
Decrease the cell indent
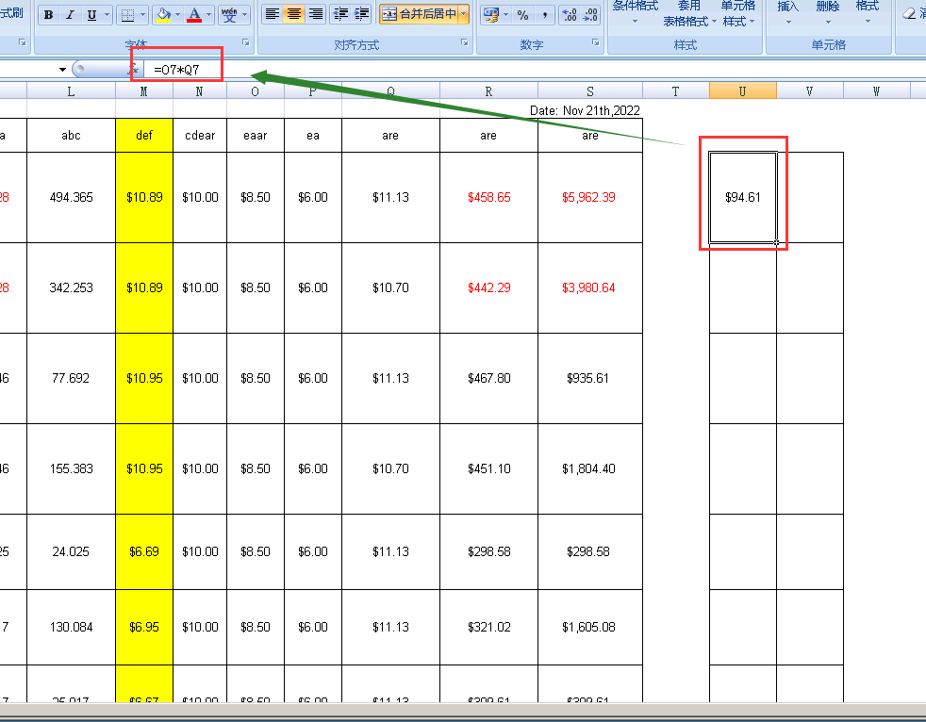click(340, 14)
